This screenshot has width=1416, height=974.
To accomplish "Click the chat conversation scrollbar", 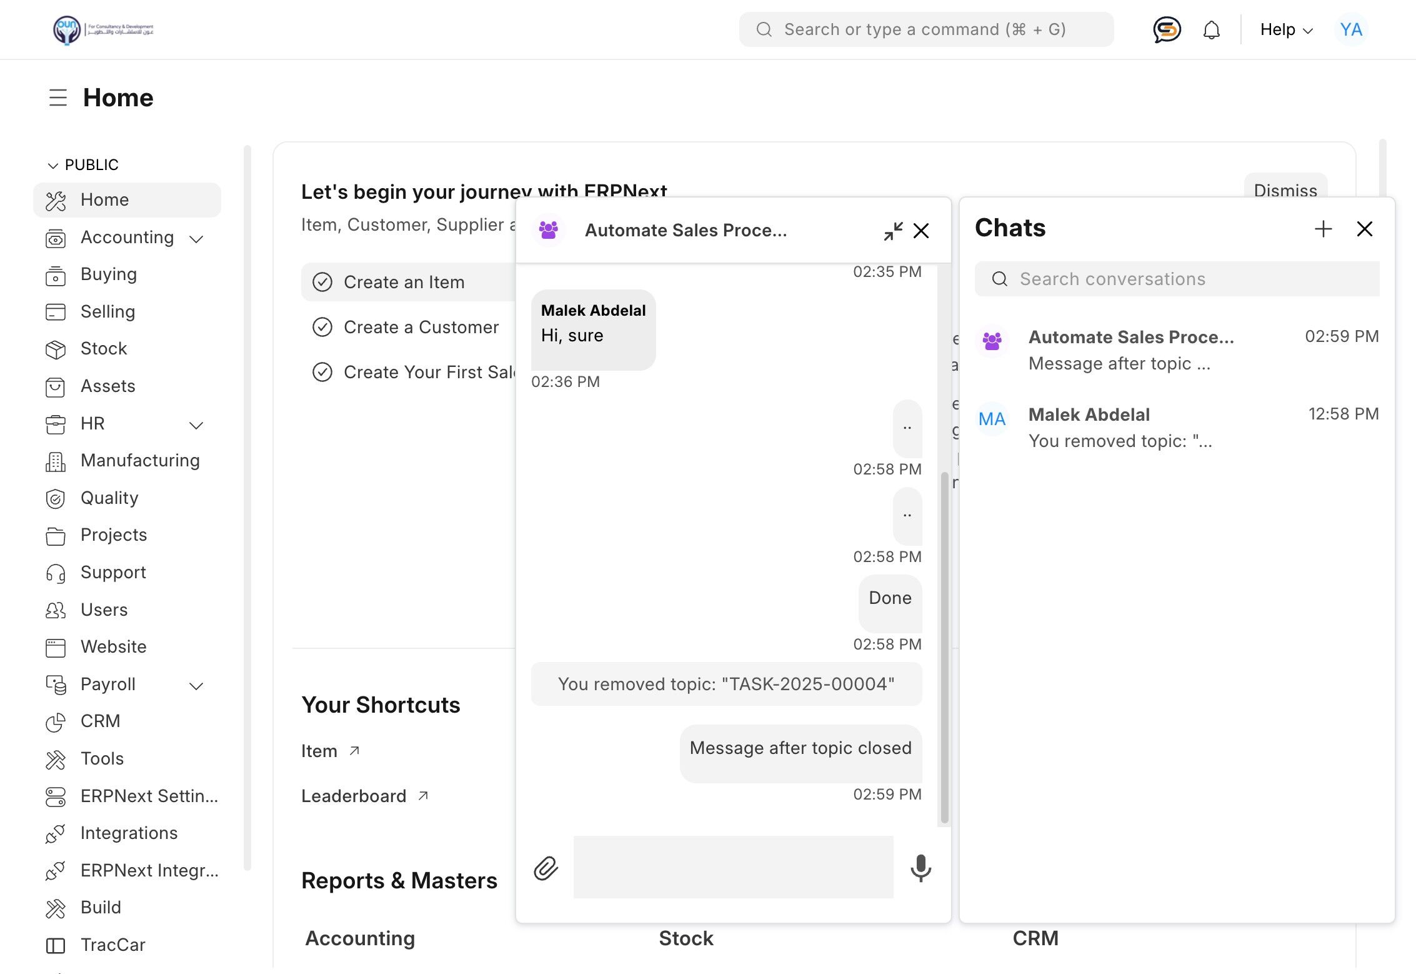I will pos(944,647).
